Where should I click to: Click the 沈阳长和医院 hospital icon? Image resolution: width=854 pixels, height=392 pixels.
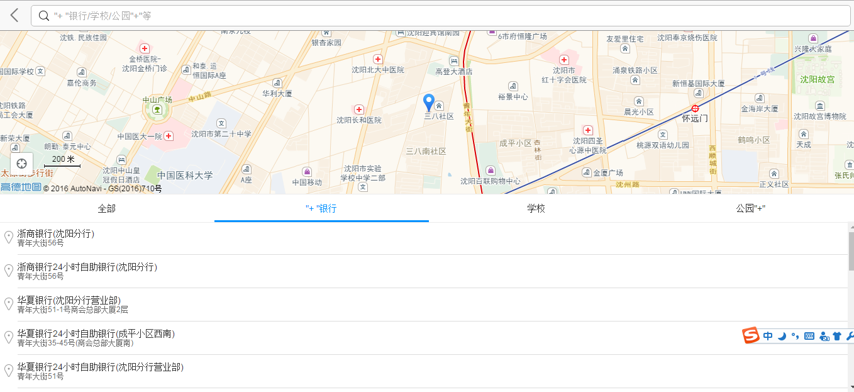(x=358, y=109)
